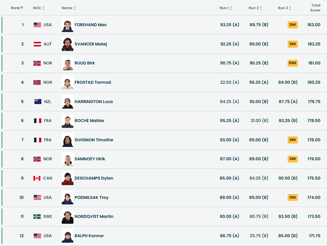Sort the table by Rank column
The width and height of the screenshot is (327, 246).
pyautogui.click(x=17, y=8)
